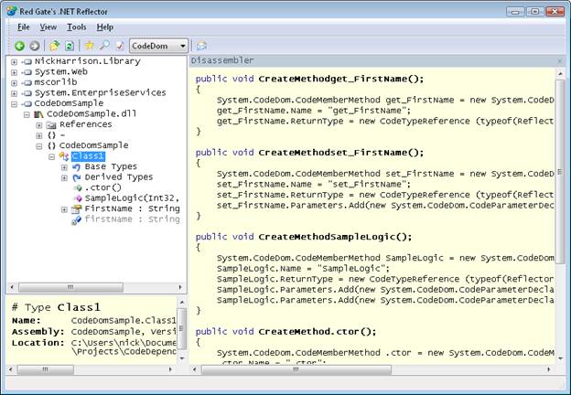Expand the System.EnterpriseServices node

tap(14, 93)
